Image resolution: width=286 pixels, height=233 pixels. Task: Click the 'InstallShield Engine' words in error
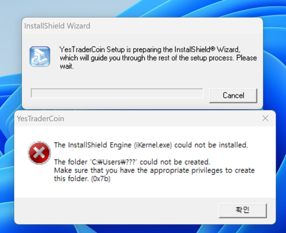pyautogui.click(x=99, y=145)
